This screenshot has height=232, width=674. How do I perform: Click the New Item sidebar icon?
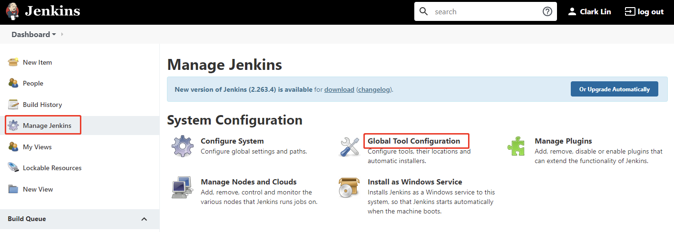tap(13, 62)
